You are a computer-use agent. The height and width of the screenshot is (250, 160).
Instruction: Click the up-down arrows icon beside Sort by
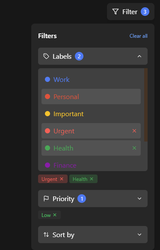click(x=46, y=235)
